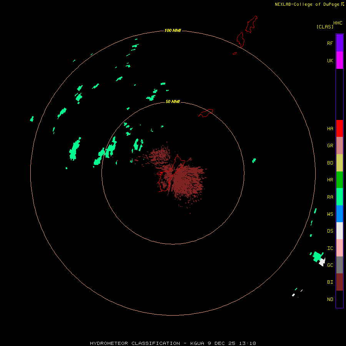
Task: Click the WS blue legend swatch
Action: (339, 214)
